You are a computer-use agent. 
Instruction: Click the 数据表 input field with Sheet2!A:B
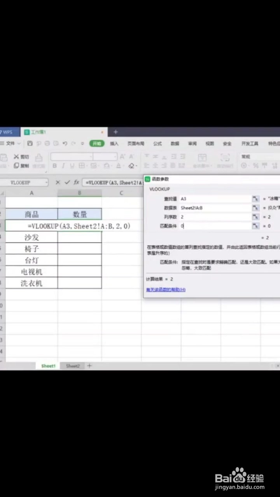click(x=215, y=208)
